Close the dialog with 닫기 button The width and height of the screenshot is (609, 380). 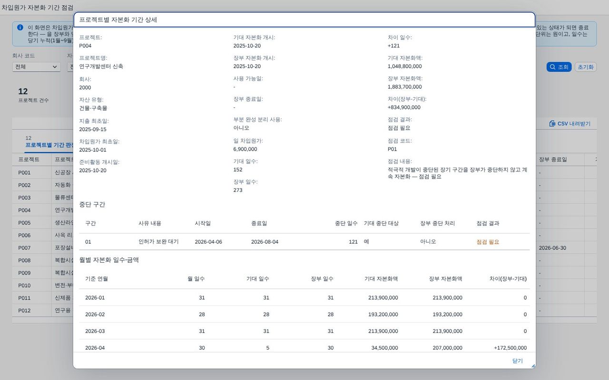pos(517,361)
